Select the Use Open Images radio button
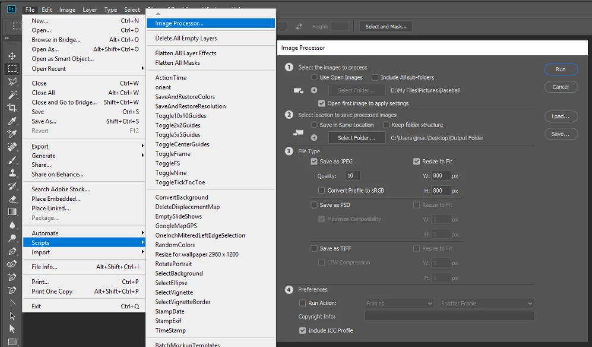The width and height of the screenshot is (592, 347). tap(314, 77)
